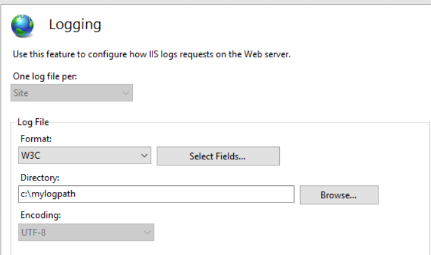The image size is (431, 255).
Task: Click the chevron arrow on the Site dropdown
Action: (x=126, y=93)
